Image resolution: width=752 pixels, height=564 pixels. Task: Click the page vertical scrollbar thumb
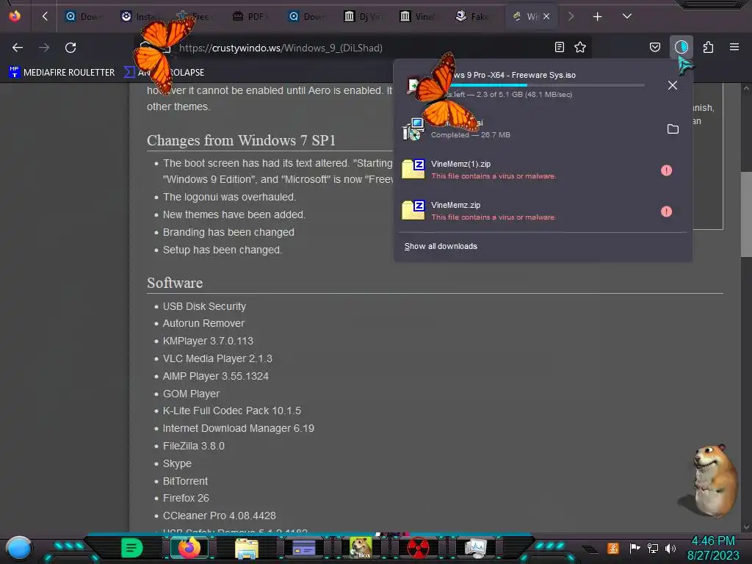click(x=746, y=214)
